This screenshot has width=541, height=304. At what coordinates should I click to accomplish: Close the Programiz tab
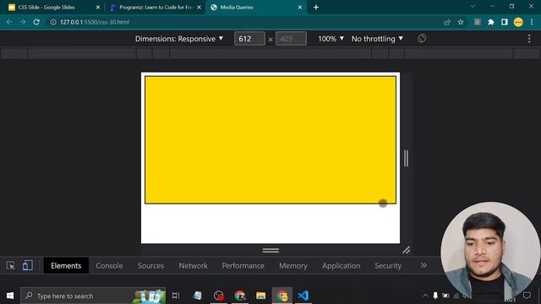[199, 8]
